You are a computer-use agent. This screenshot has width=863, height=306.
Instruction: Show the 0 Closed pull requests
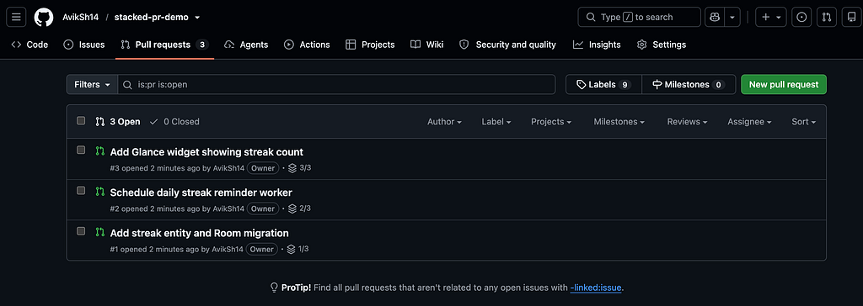(174, 121)
